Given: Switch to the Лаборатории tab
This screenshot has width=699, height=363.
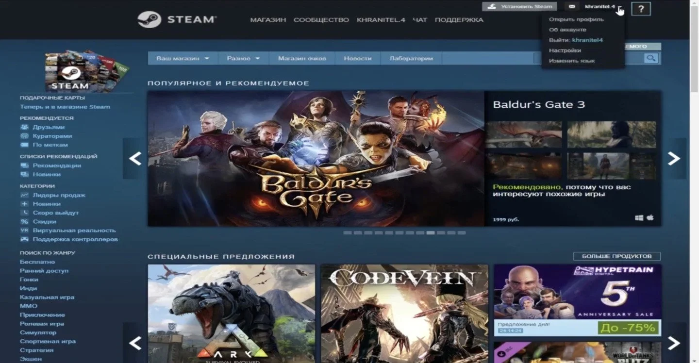Looking at the screenshot, I should (411, 58).
